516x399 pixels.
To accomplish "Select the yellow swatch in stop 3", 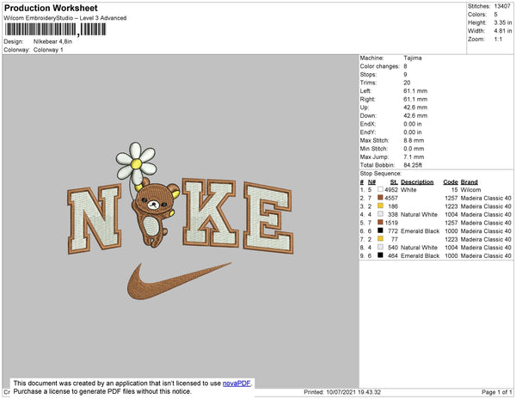I will pyautogui.click(x=380, y=206).
